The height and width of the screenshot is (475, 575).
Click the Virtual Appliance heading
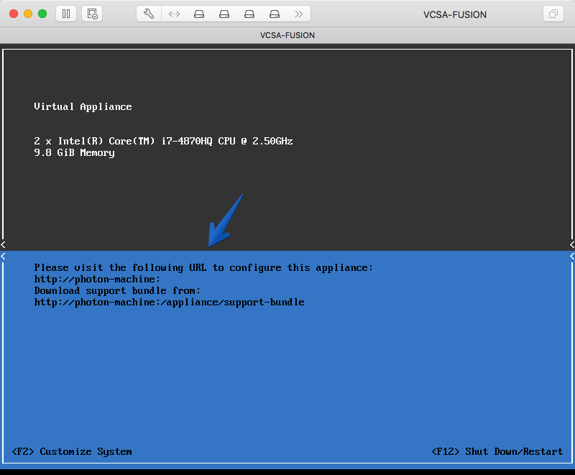83,106
